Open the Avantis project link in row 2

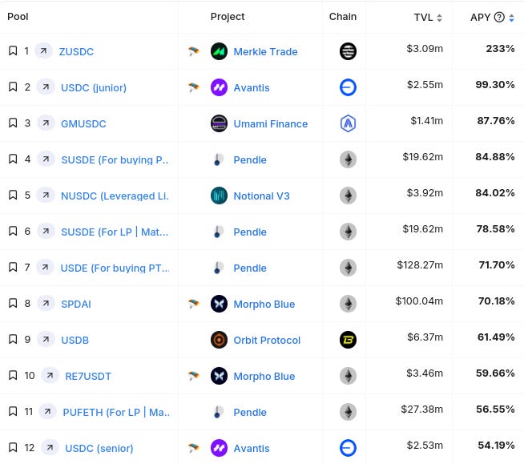(252, 88)
